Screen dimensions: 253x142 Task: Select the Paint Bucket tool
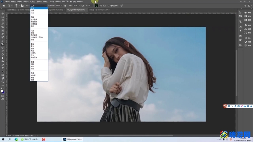(3, 54)
